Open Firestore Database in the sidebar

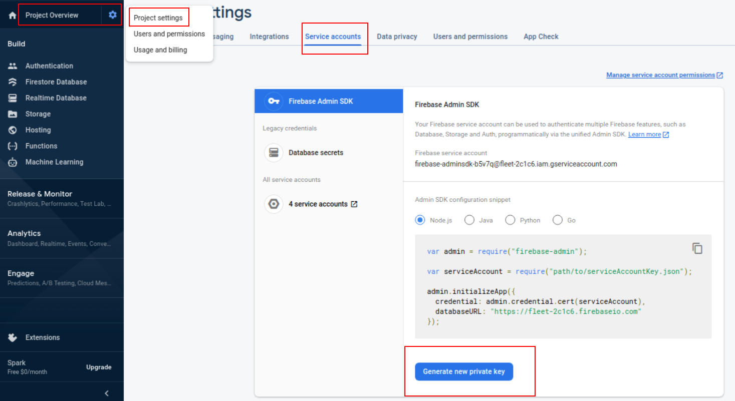[56, 82]
